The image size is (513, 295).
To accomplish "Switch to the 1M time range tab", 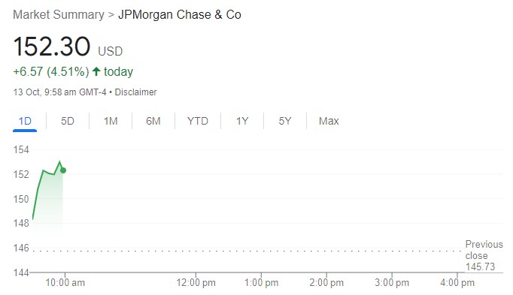I will [111, 121].
